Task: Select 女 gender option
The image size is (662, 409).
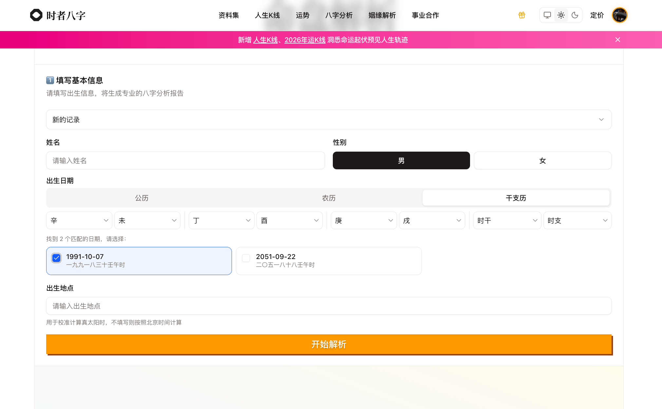Action: click(x=542, y=160)
